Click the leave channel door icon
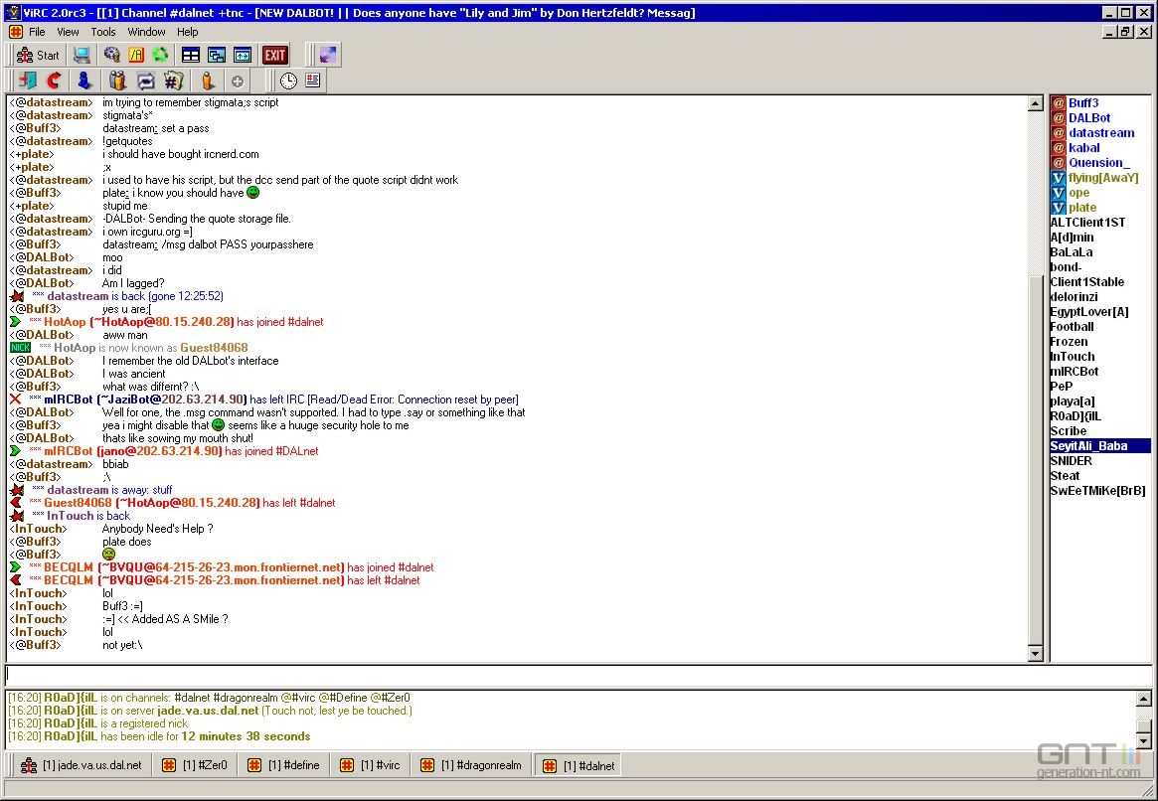The image size is (1158, 801). [x=27, y=81]
